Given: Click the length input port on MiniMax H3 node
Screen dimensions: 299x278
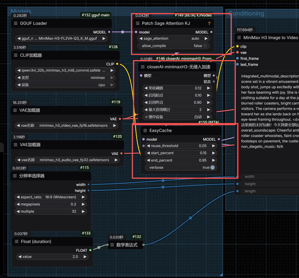Looking at the screenshot, I should click(238, 191).
